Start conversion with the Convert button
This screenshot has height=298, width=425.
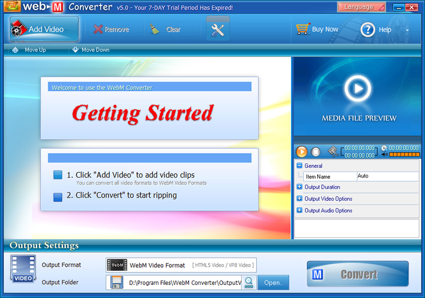click(358, 274)
